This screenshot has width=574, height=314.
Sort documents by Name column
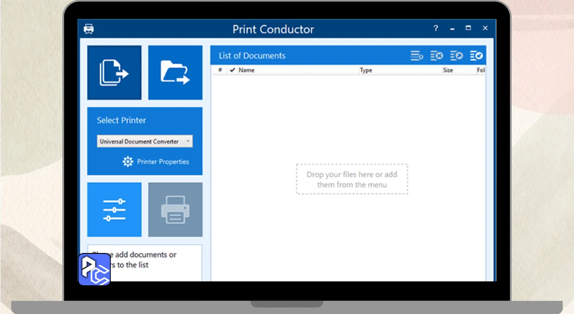point(247,70)
